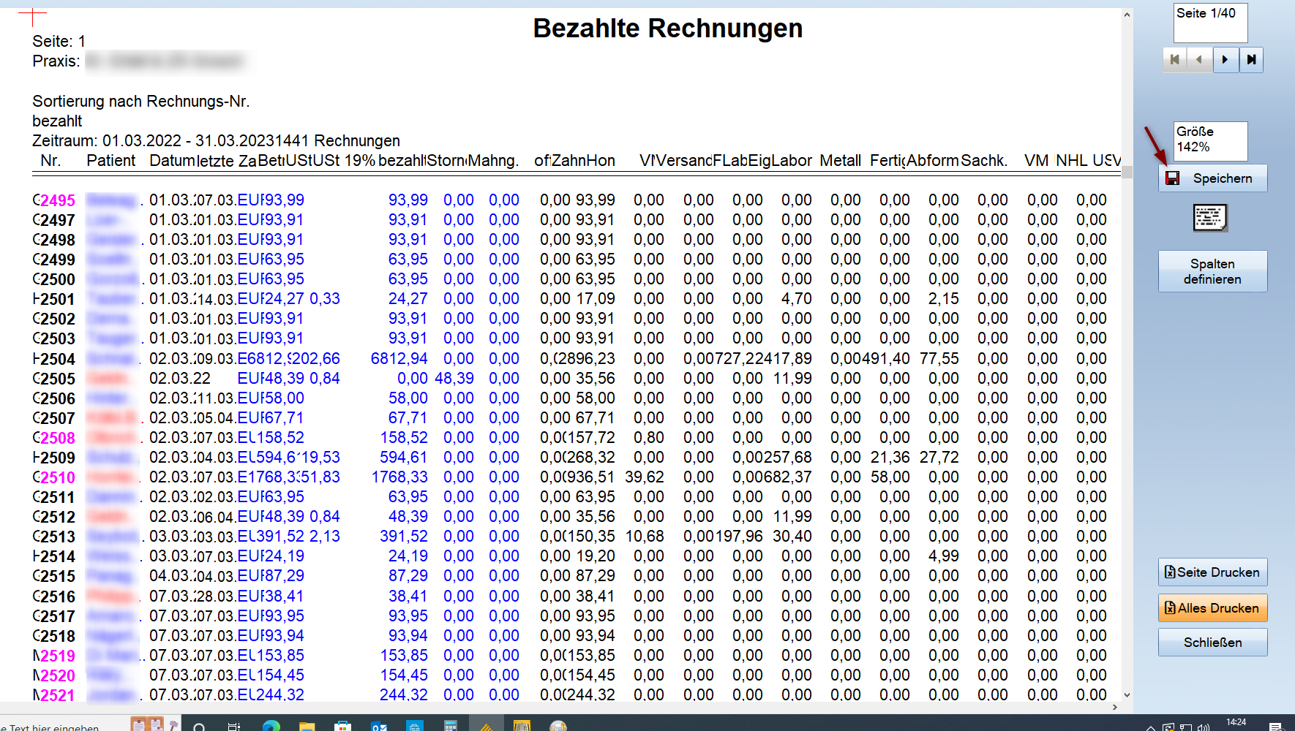1295x731 pixels.
Task: Click the Patient column header
Action: pyautogui.click(x=110, y=160)
